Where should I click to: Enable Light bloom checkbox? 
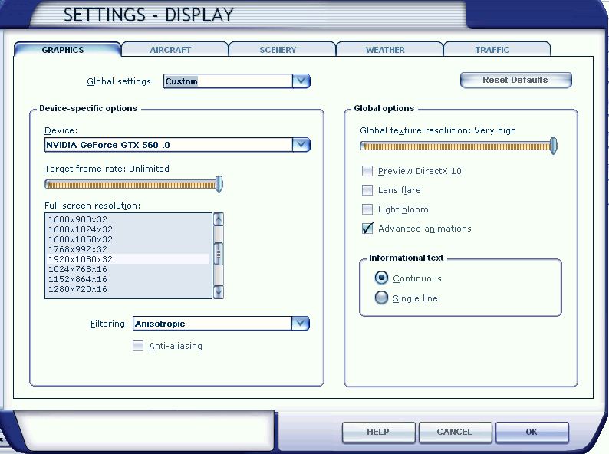367,209
